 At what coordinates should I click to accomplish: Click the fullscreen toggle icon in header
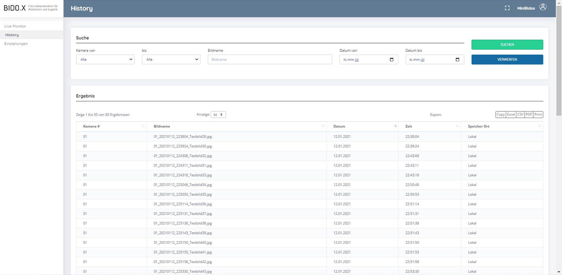[x=507, y=8]
